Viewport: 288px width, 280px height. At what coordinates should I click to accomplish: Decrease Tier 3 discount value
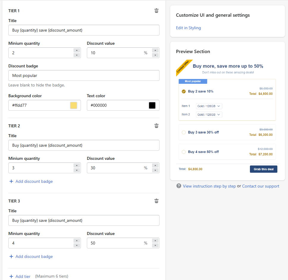click(155, 245)
